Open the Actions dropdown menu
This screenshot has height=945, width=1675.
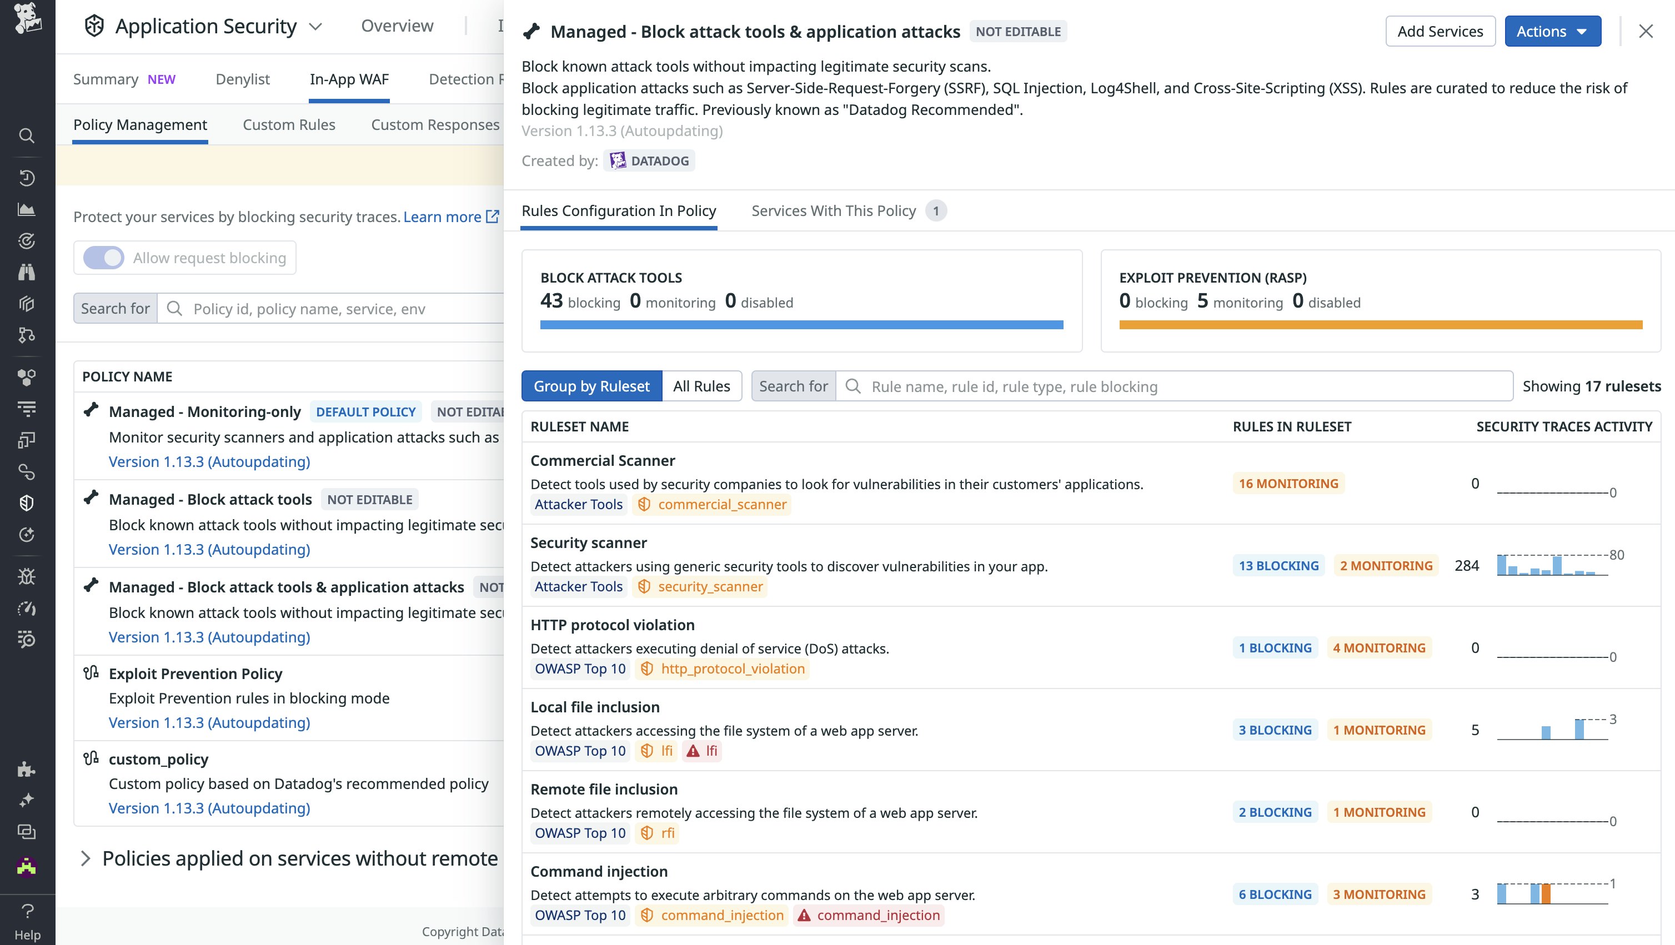tap(1552, 31)
